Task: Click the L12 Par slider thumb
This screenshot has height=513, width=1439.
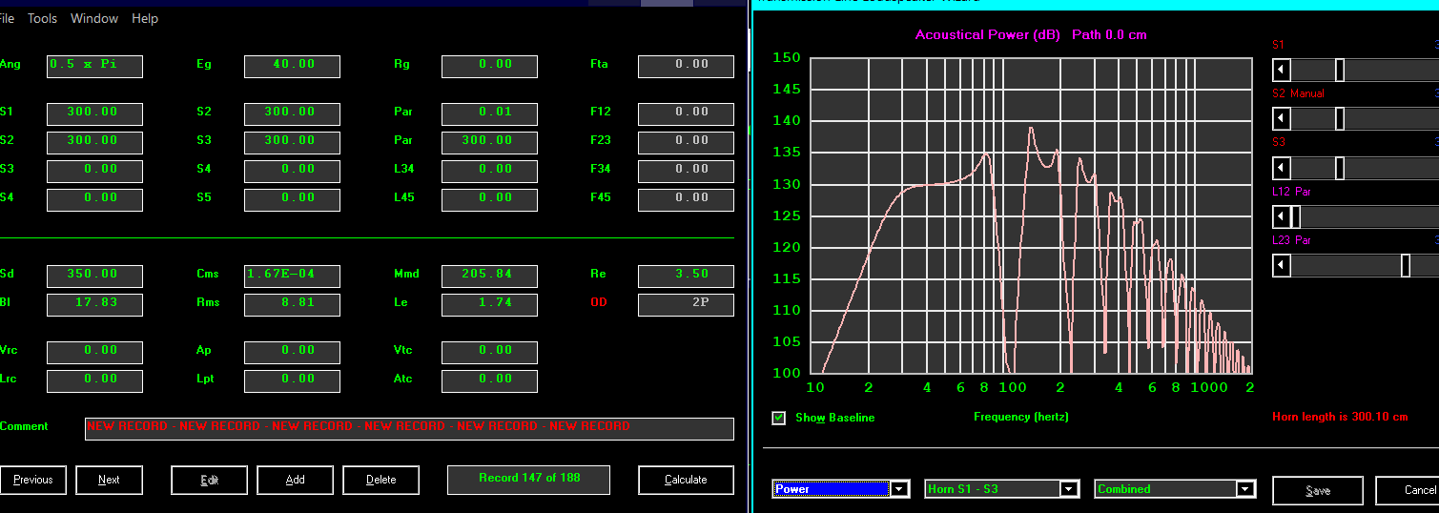Action: coord(1295,216)
